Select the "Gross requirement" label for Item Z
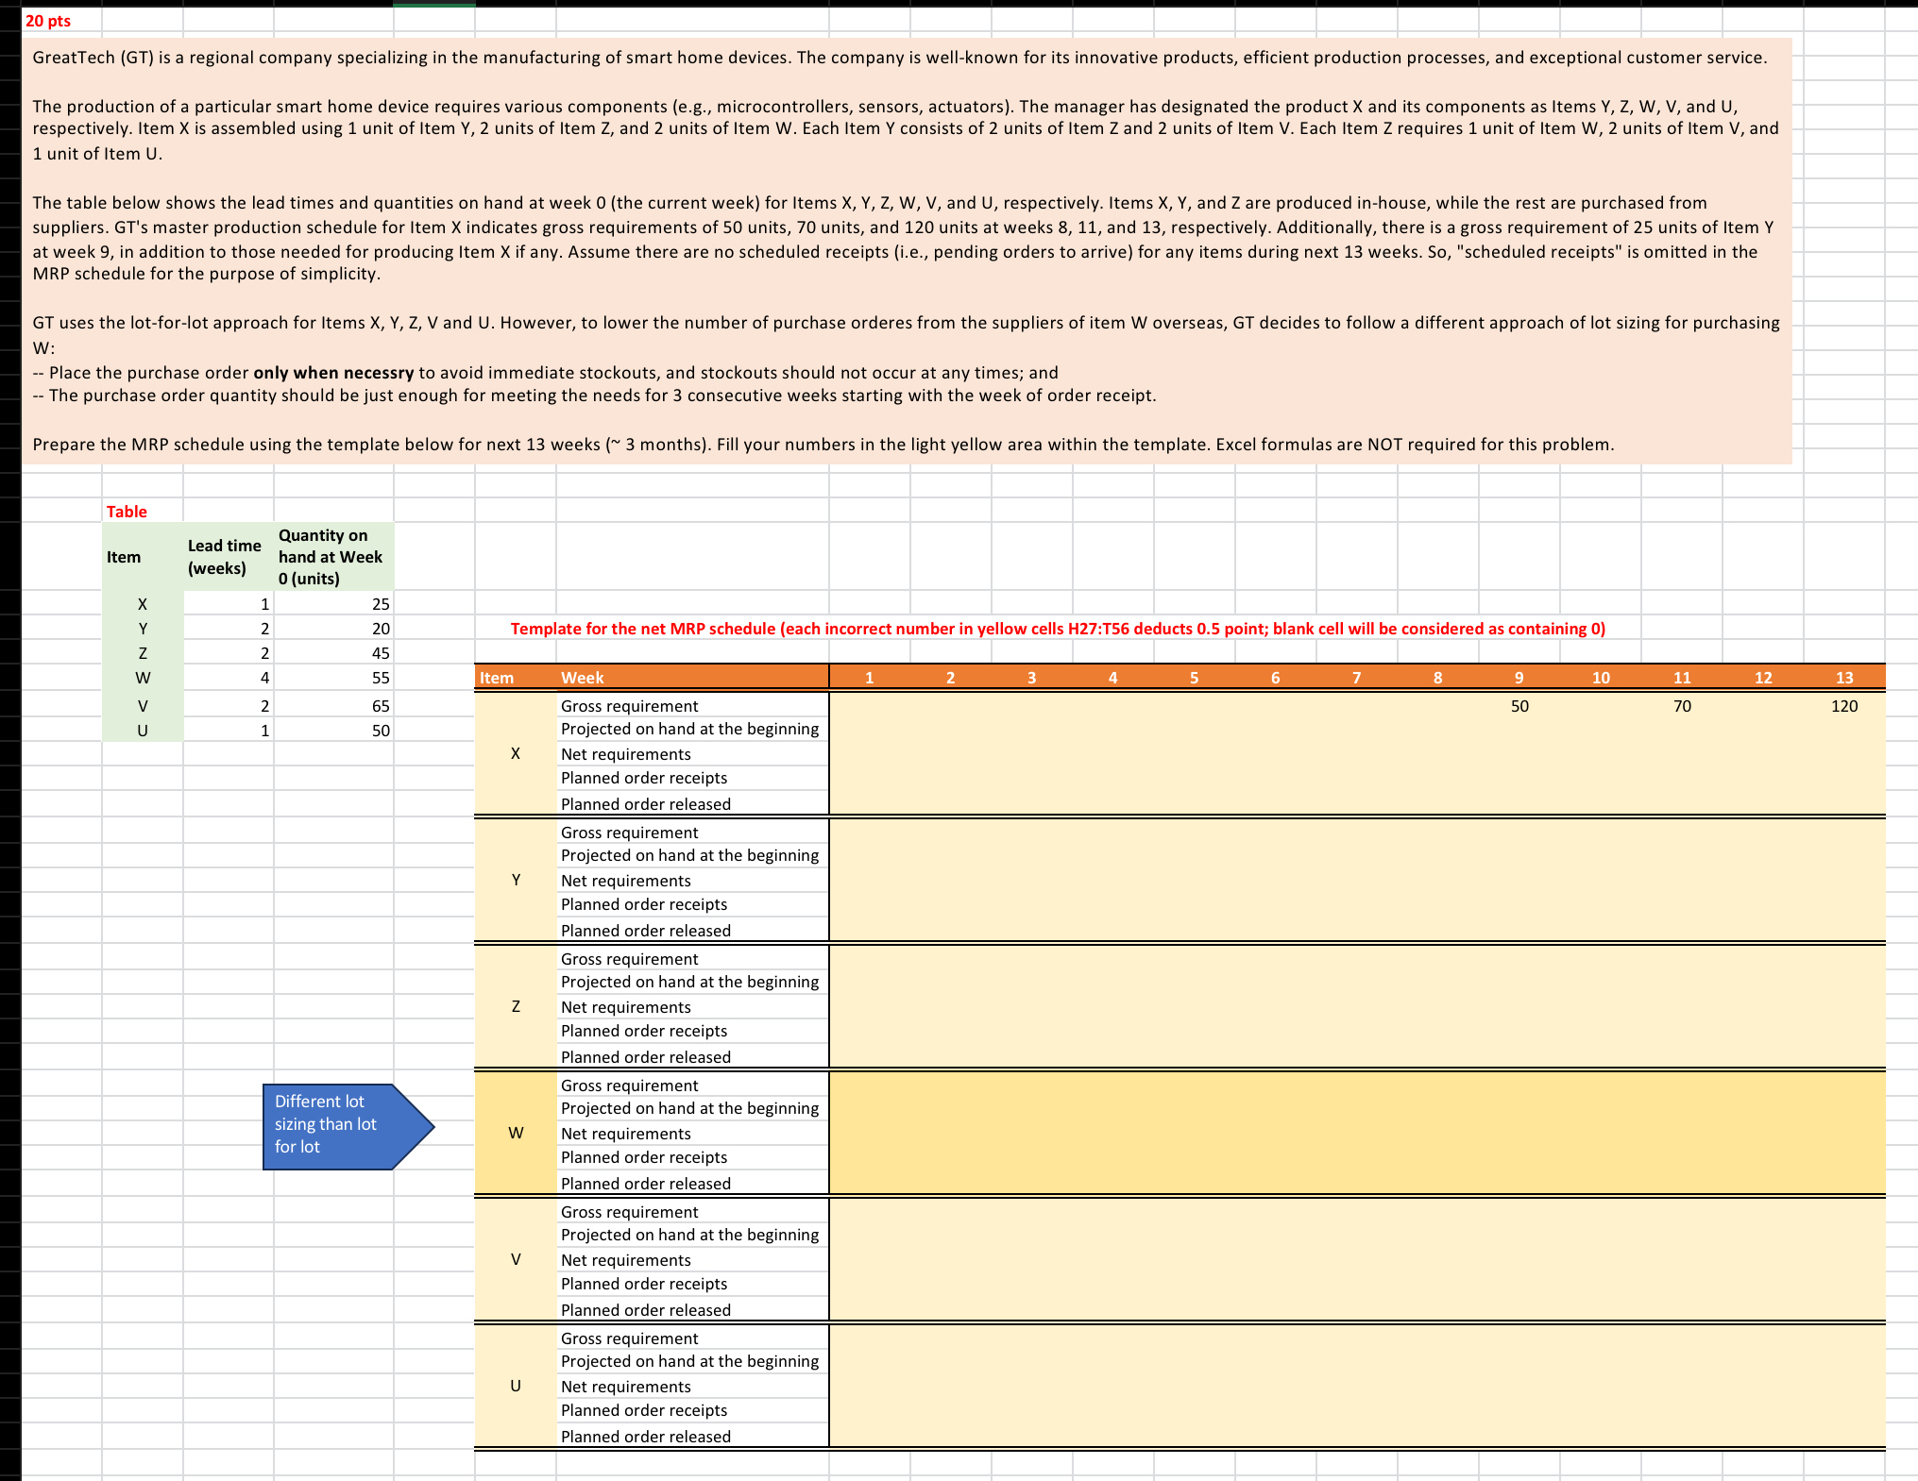Screen dimensions: 1918x1481 click(629, 958)
